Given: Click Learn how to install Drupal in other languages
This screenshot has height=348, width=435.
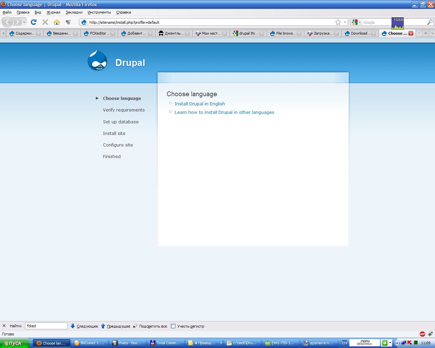Looking at the screenshot, I should 224,112.
